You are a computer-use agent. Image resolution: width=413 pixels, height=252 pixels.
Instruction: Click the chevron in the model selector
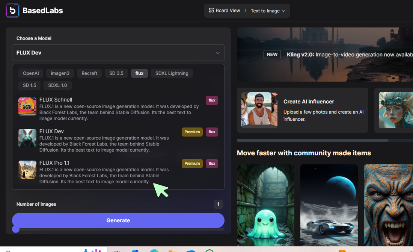click(217, 53)
